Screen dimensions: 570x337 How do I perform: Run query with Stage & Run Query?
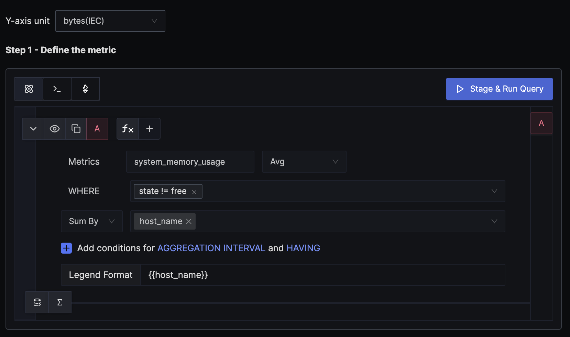(499, 89)
